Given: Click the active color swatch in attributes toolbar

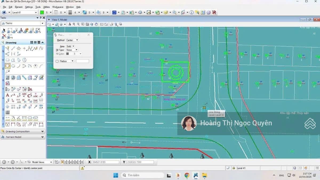Looking at the screenshot, I should [42, 12].
